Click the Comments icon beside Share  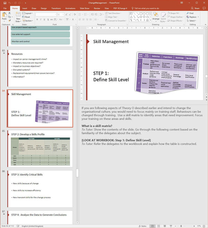pos(204,8)
